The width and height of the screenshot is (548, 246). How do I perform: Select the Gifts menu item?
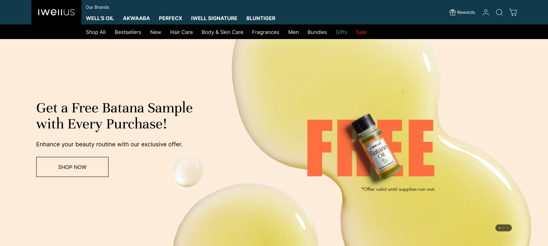(342, 32)
